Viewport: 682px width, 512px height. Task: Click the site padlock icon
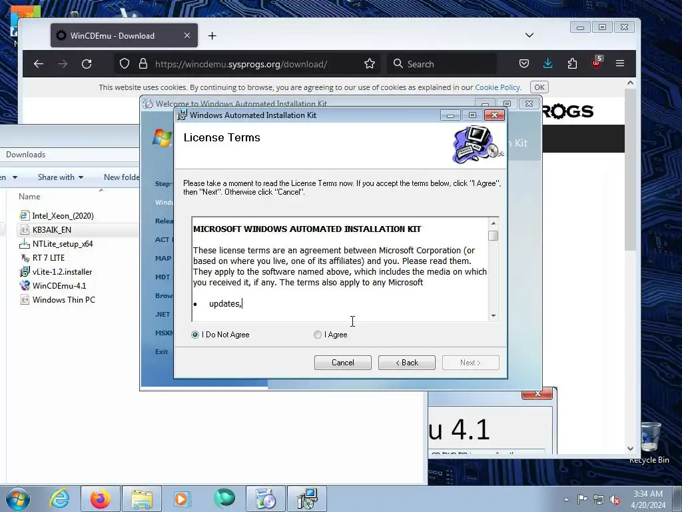(x=143, y=64)
